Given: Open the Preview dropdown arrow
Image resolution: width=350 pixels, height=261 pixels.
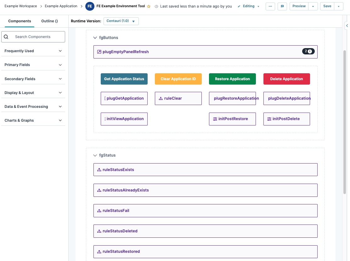Looking at the screenshot, I should (x=313, y=6).
